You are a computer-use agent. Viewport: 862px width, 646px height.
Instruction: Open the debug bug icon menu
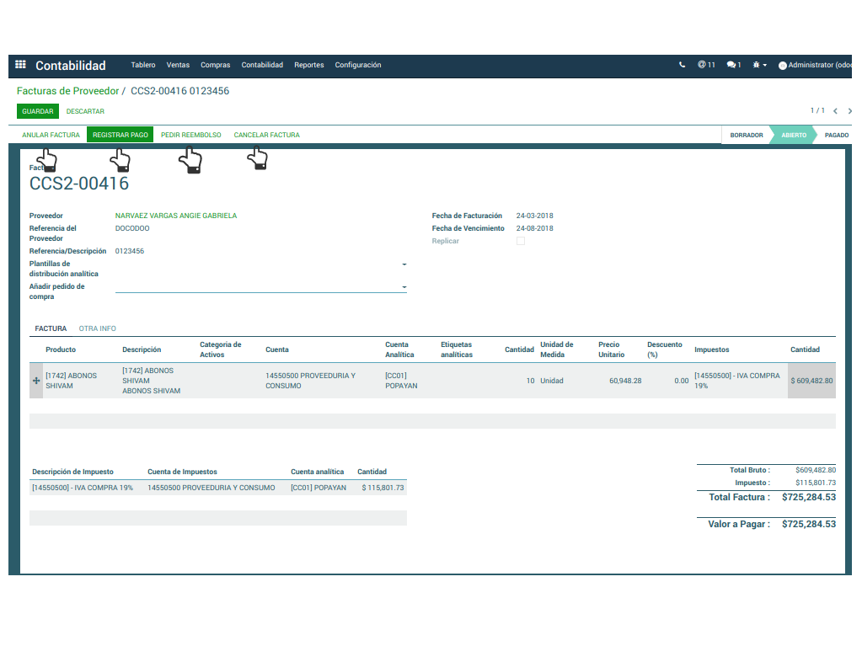tap(759, 65)
